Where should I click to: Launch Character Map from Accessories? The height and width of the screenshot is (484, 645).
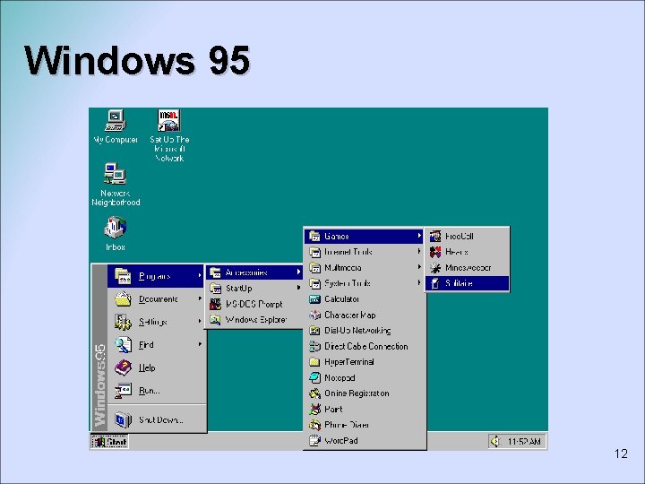click(364, 315)
